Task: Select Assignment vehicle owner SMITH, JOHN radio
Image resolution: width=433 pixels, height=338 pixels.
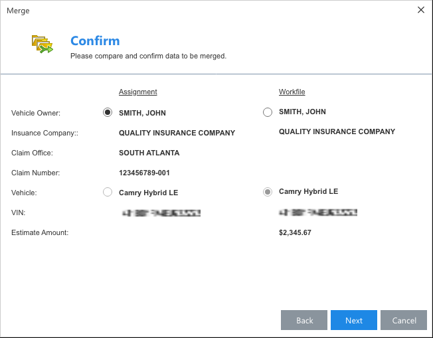Action: (108, 112)
